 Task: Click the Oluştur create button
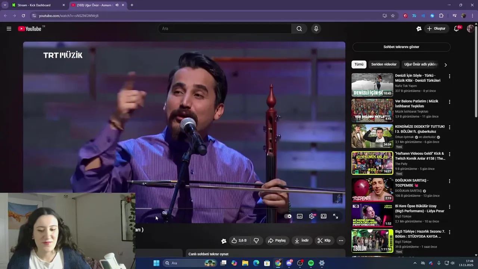(x=437, y=29)
